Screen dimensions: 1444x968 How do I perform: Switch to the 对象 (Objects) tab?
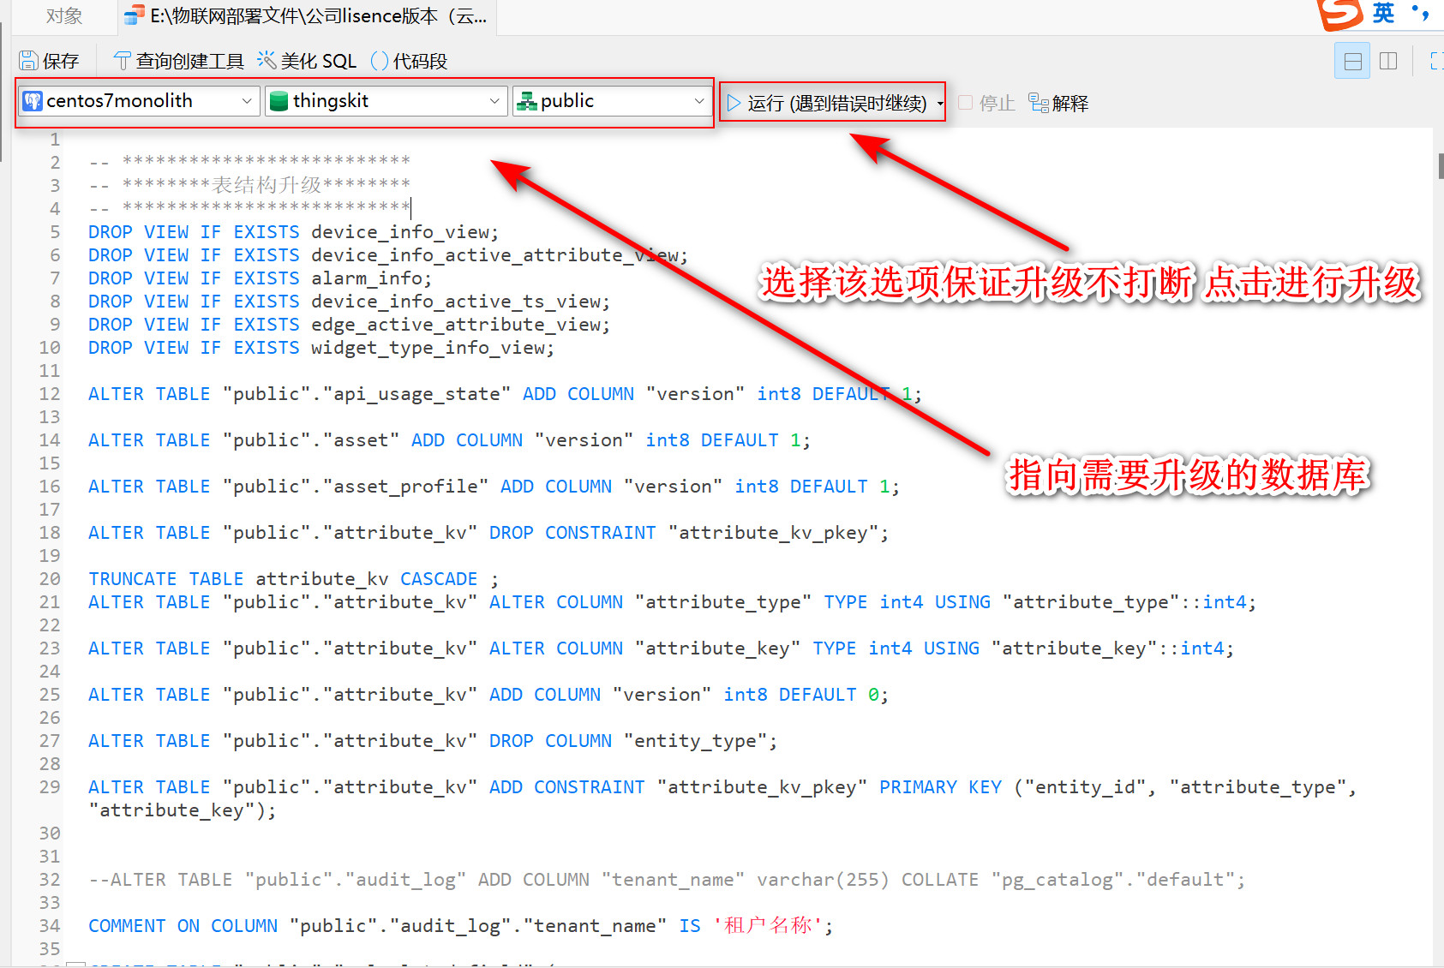pyautogui.click(x=63, y=15)
